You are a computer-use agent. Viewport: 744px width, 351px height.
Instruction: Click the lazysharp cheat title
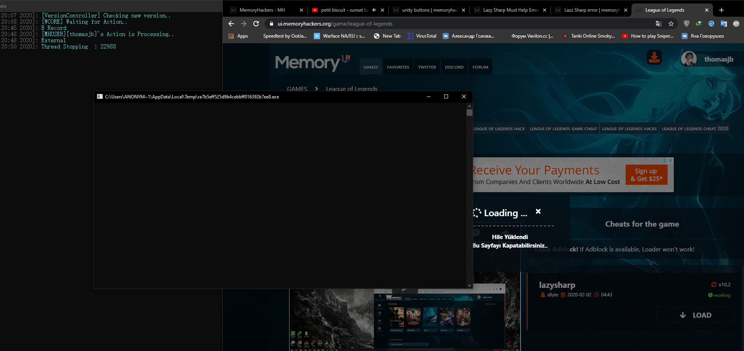[x=557, y=285]
